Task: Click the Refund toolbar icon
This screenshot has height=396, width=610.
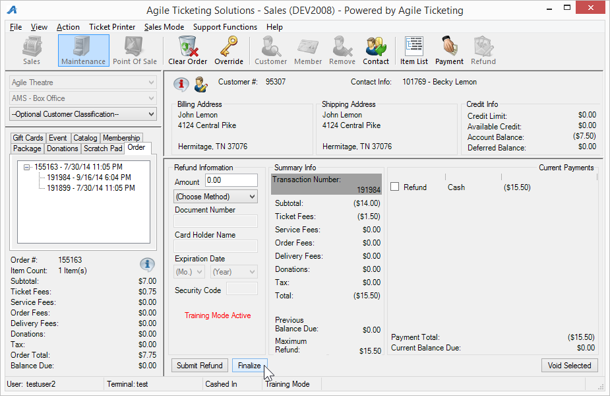Action: coord(483,51)
